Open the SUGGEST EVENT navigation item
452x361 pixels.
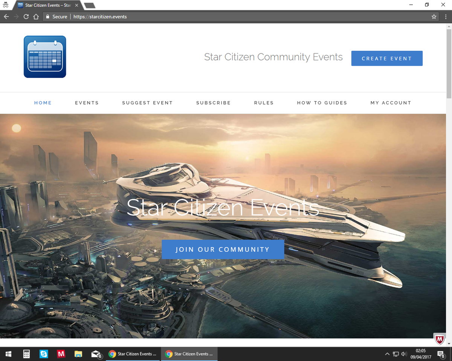(x=147, y=103)
